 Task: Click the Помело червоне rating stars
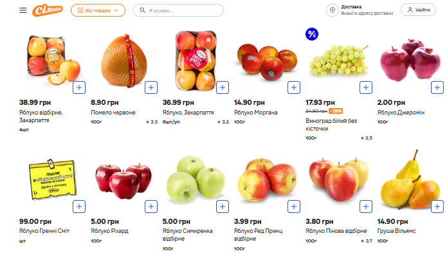pos(152,121)
